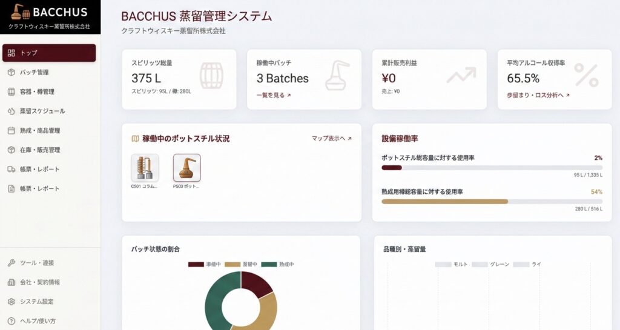The width and height of the screenshot is (620, 330).
Task: Open the 歩留まり・ロス分析へ link
Action: click(x=538, y=95)
